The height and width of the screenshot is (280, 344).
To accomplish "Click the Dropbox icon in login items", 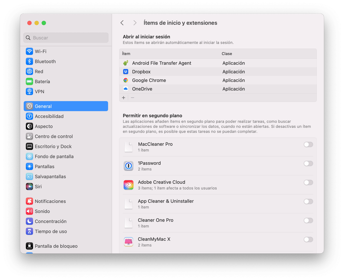I will point(126,72).
